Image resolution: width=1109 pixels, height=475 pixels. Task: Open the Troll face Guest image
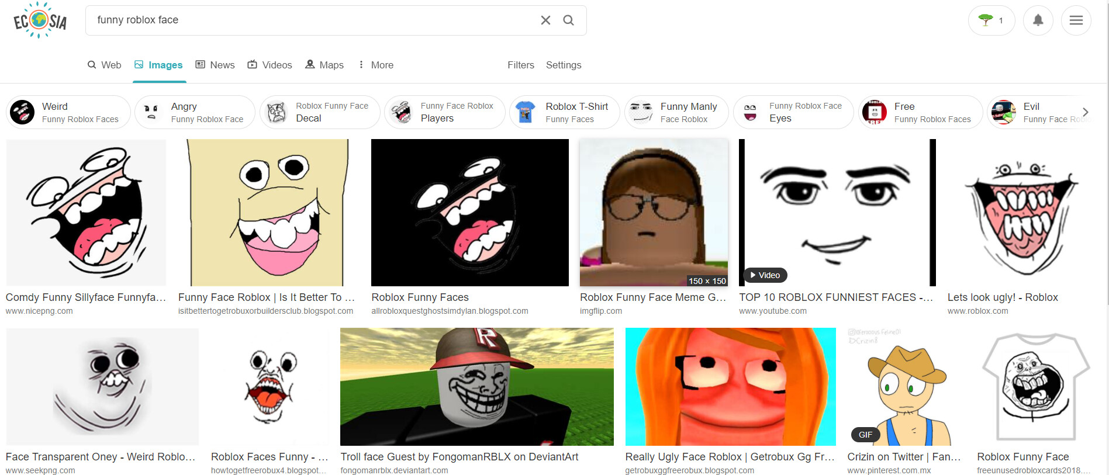(477, 387)
